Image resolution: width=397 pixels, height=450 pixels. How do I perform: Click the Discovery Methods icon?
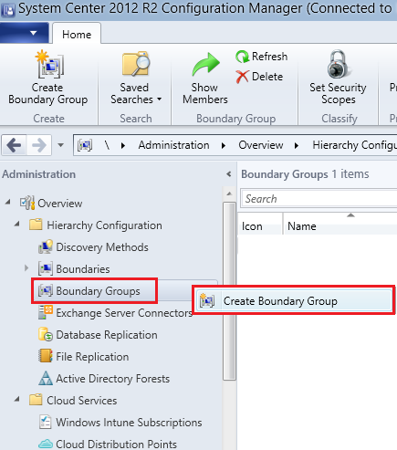46,247
